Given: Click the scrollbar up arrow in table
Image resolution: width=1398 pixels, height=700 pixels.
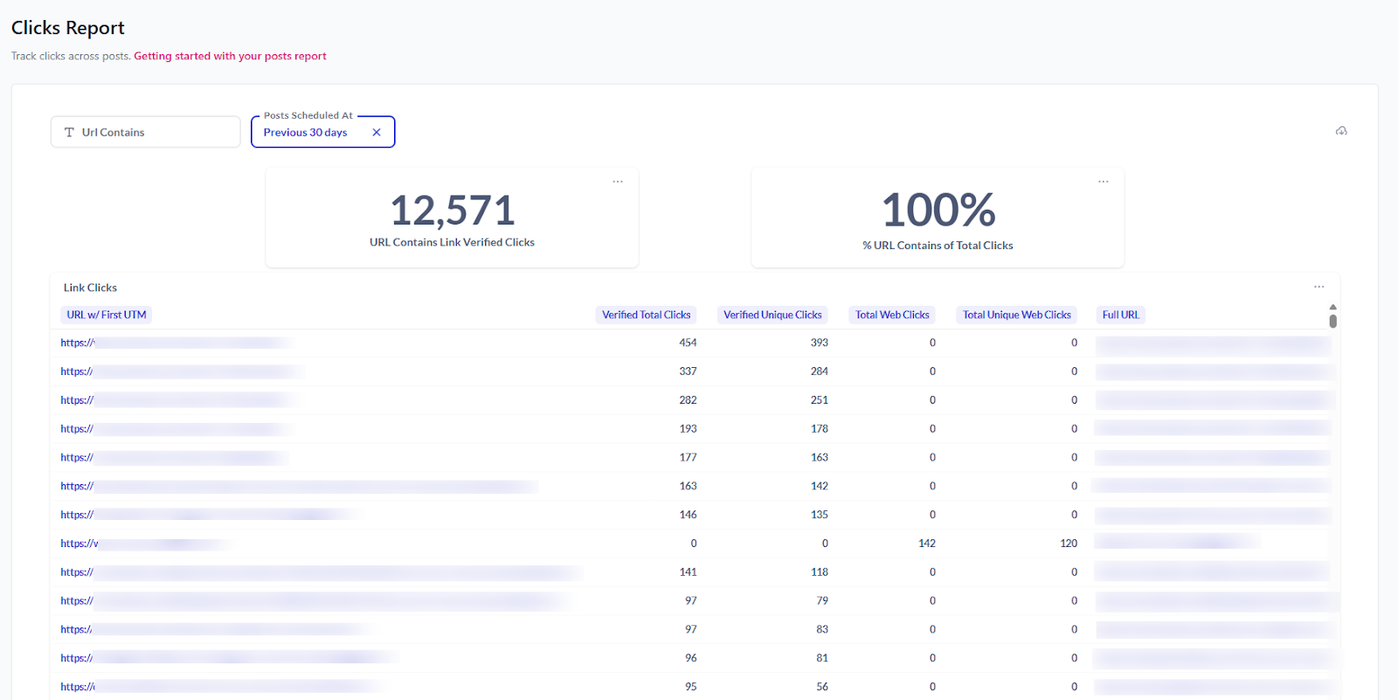Looking at the screenshot, I should [x=1332, y=307].
